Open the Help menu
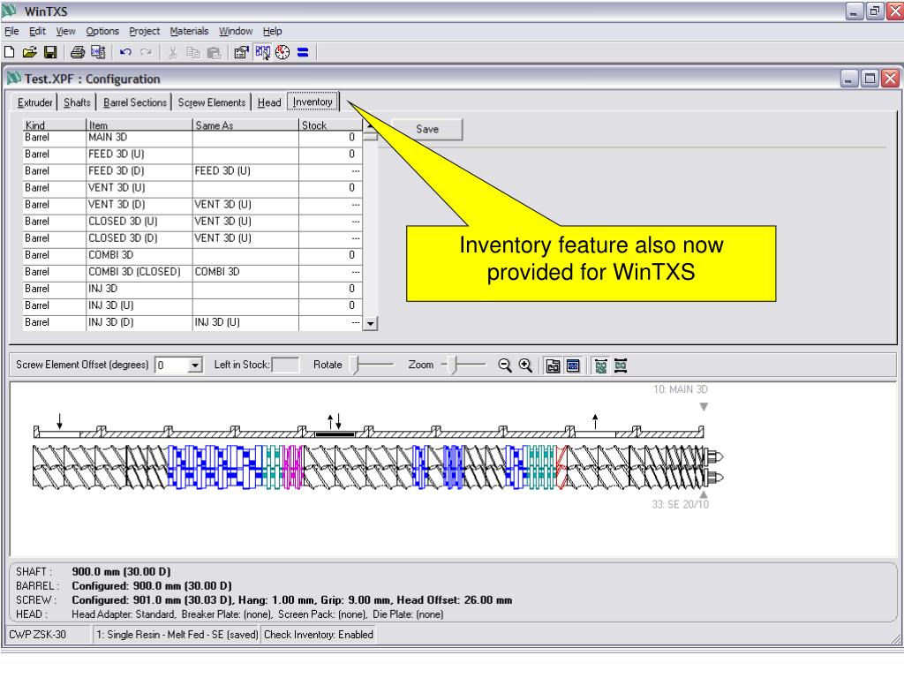904x678 pixels. tap(272, 31)
